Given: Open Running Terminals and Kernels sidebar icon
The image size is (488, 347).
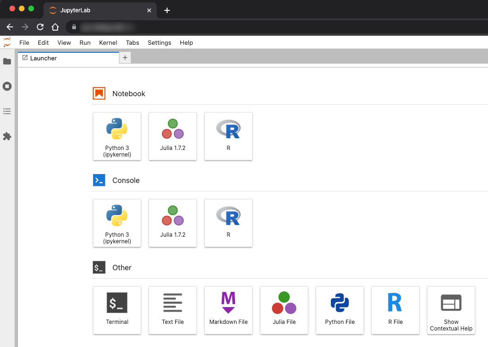Looking at the screenshot, I should pyautogui.click(x=7, y=86).
